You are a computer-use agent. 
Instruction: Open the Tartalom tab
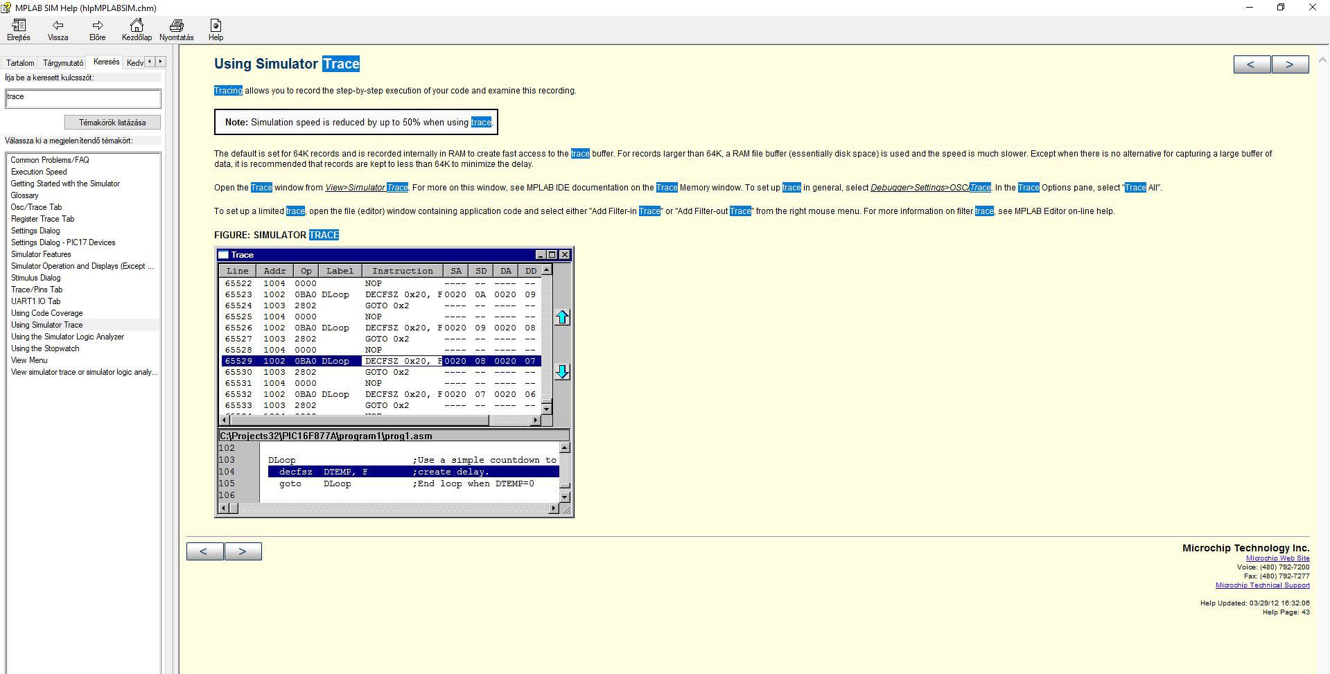pos(20,63)
